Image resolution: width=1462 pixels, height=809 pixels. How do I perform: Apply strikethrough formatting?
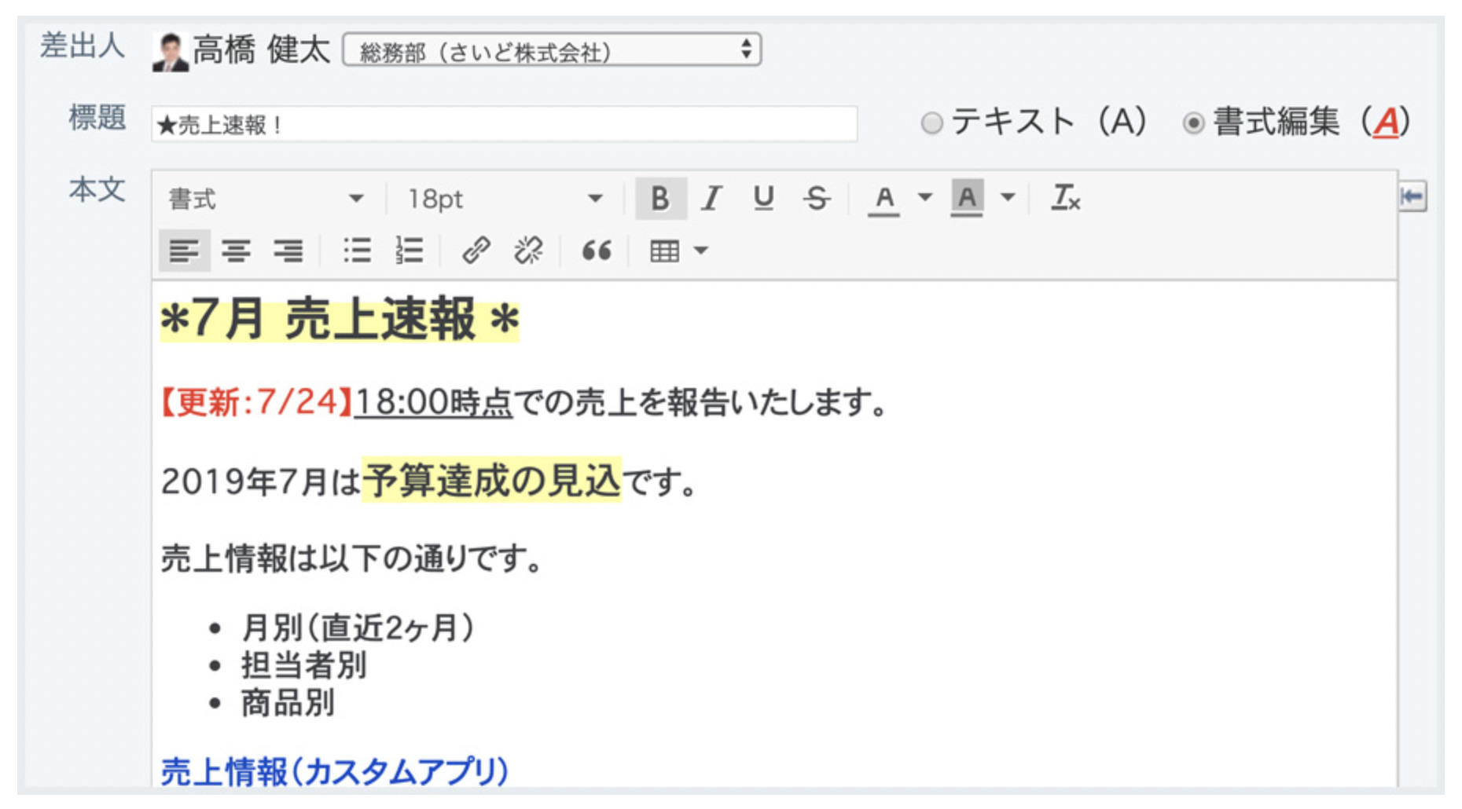[x=816, y=199]
